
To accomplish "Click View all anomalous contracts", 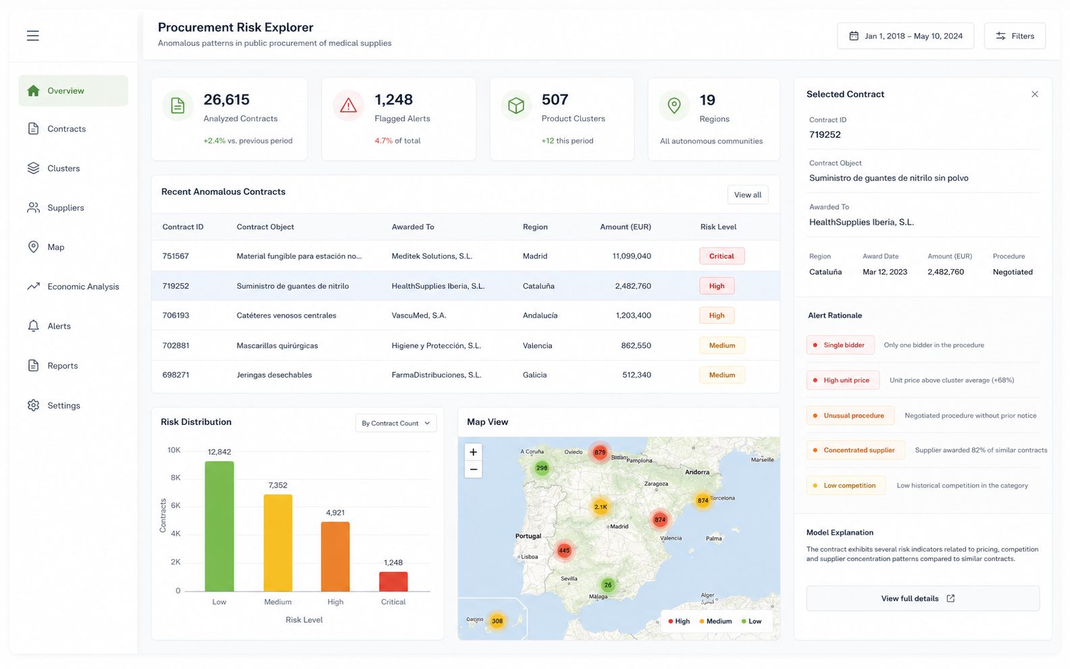I will pyautogui.click(x=748, y=195).
